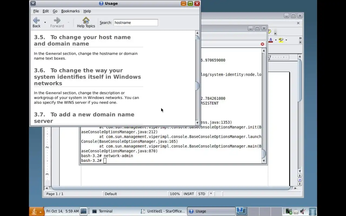This screenshot has height=216, width=346.
Task: Open the workspace switcher's first workspace
Action: point(242,211)
